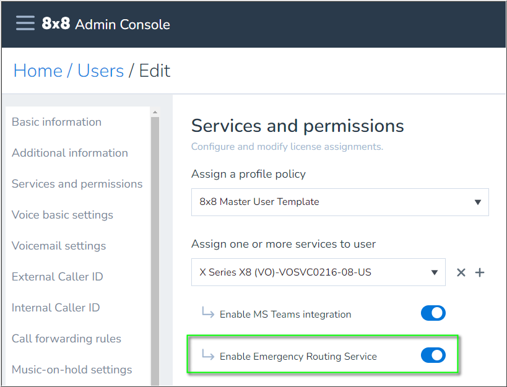The image size is (507, 387).
Task: Toggle Enable Emergency Routing Service switch
Action: (x=433, y=355)
